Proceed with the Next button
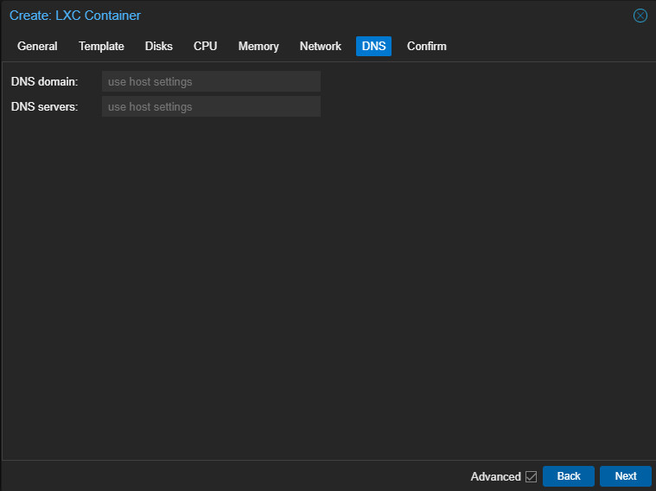This screenshot has width=656, height=491. pyautogui.click(x=626, y=476)
